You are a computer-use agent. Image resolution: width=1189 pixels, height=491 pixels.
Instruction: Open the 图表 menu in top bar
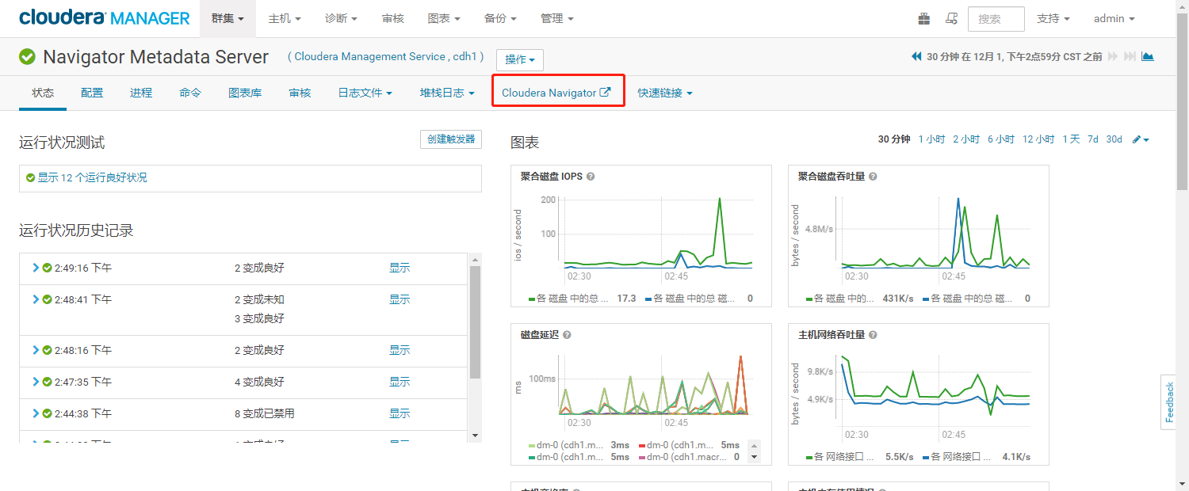click(444, 18)
